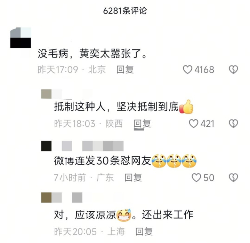Reply to the 陕西 comment at 18:03
This screenshot has width=250, height=243.
coord(142,124)
